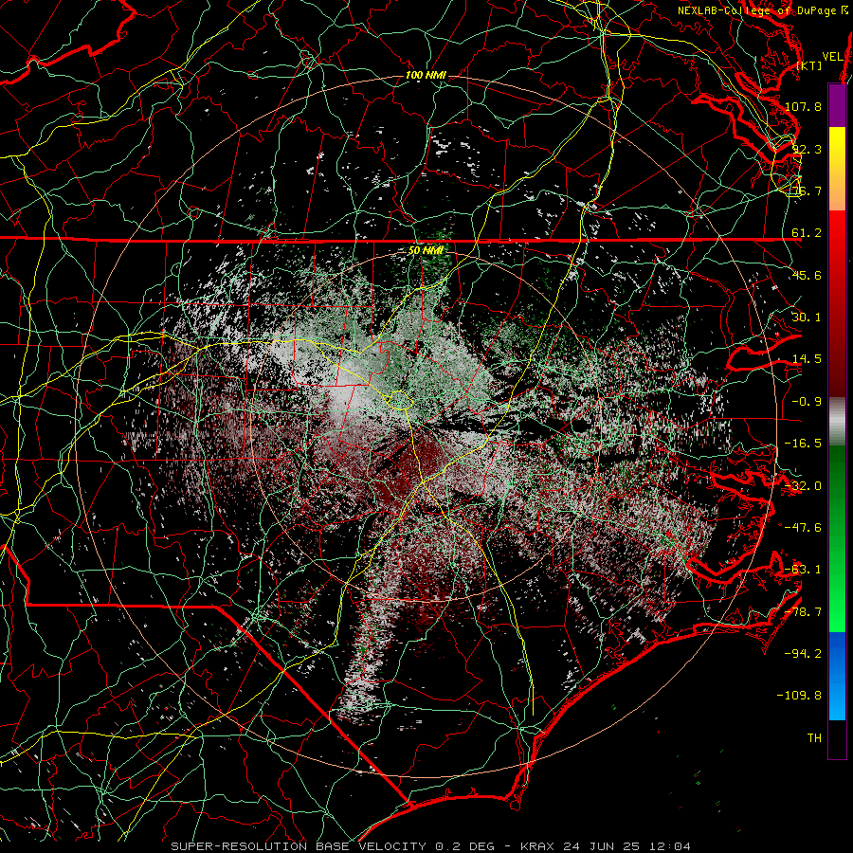Click the 107.8 velocity scale value

(x=803, y=106)
